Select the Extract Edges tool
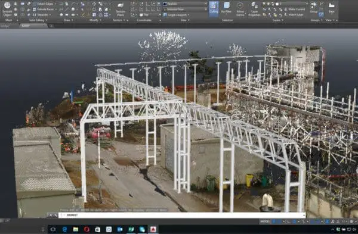The image size is (358, 234). [x=43, y=4]
